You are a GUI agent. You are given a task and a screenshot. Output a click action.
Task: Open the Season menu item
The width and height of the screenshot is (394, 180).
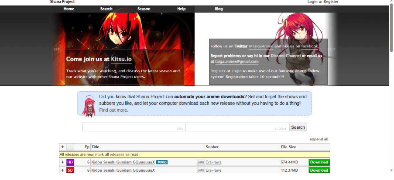[144, 9]
